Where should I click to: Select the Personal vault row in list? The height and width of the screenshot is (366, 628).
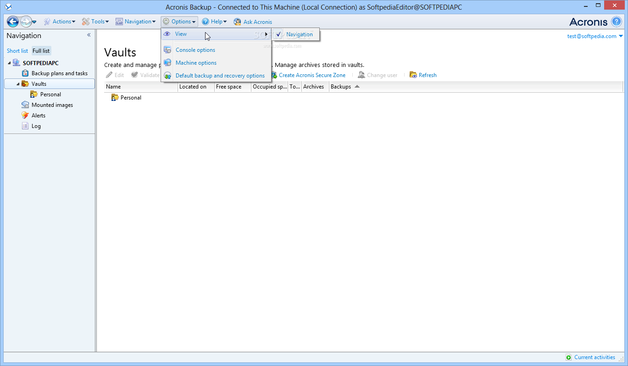click(x=363, y=98)
